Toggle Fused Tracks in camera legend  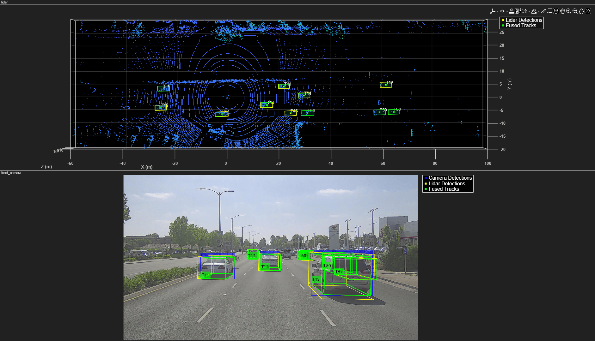[x=444, y=189]
